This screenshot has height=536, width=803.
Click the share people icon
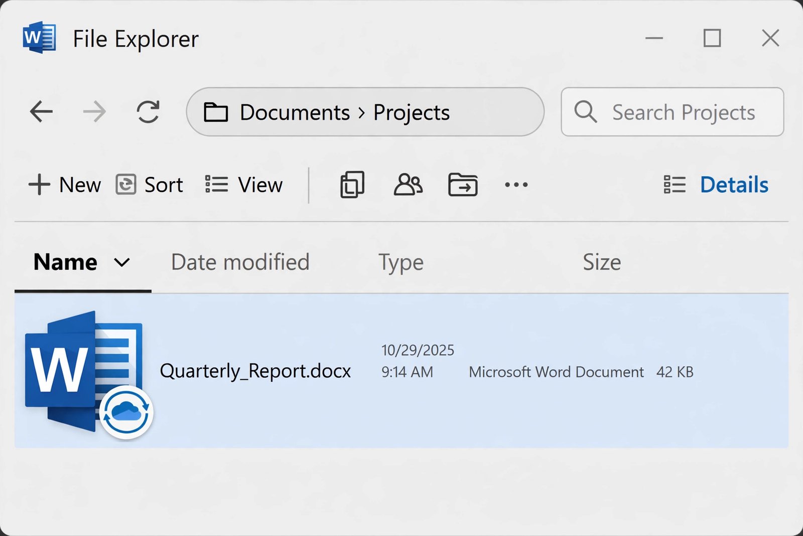click(408, 184)
